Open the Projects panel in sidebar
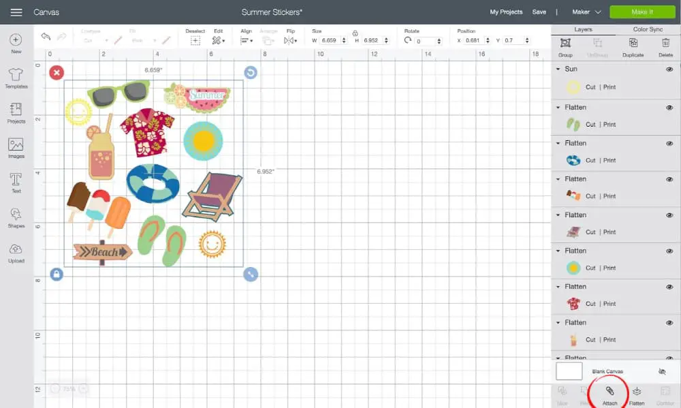Viewport: 681px width, 408px height. pyautogui.click(x=16, y=113)
